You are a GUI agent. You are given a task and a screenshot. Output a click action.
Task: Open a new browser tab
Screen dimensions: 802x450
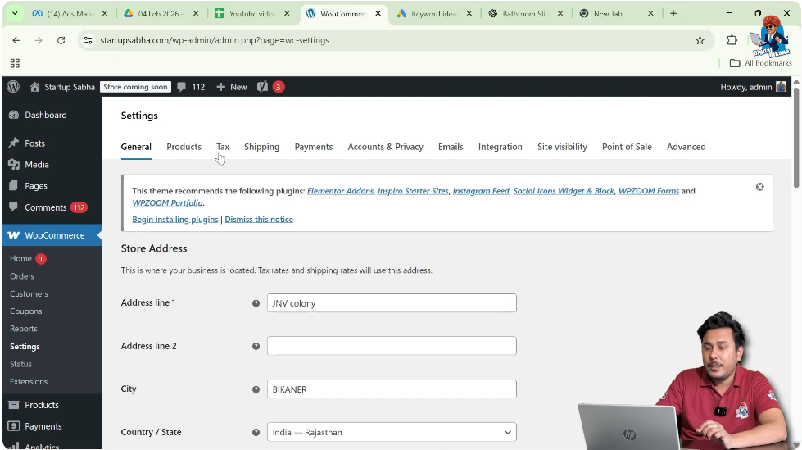(673, 14)
